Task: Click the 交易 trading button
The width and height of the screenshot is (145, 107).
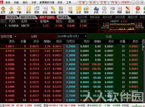Action: click(103, 3)
